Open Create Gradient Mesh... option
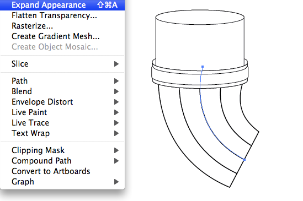The width and height of the screenshot is (303, 201). tap(62, 36)
